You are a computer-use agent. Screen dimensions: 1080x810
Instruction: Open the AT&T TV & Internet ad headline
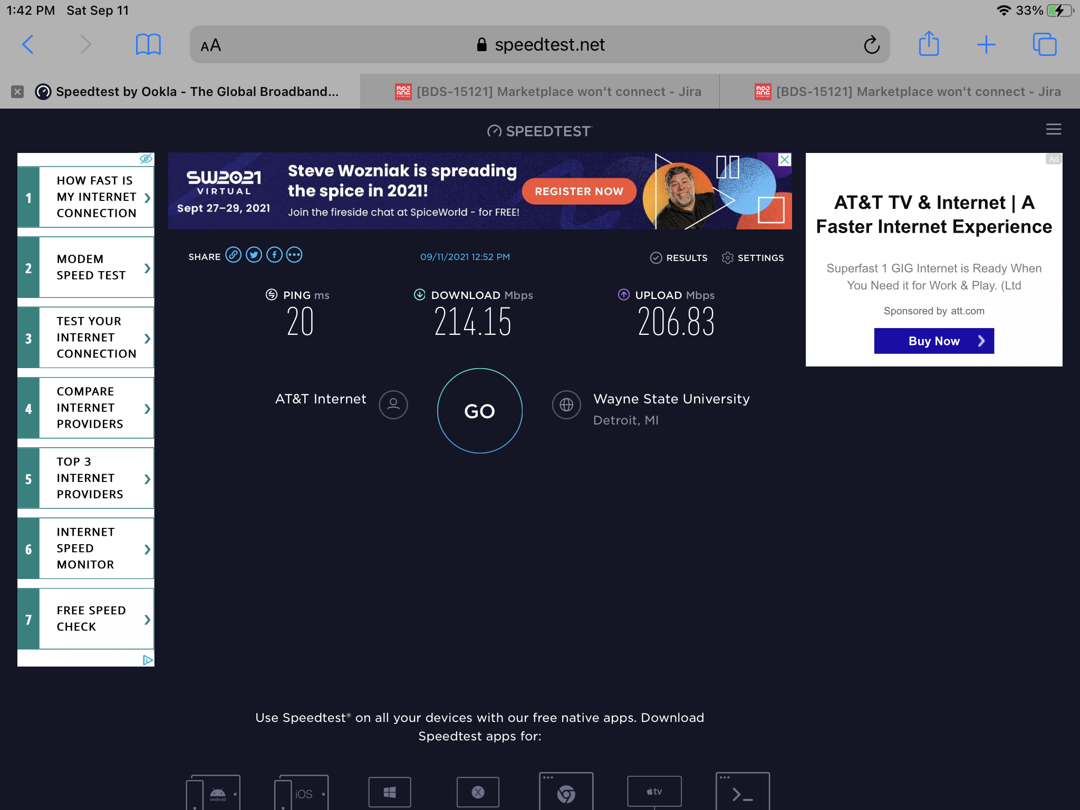point(934,215)
